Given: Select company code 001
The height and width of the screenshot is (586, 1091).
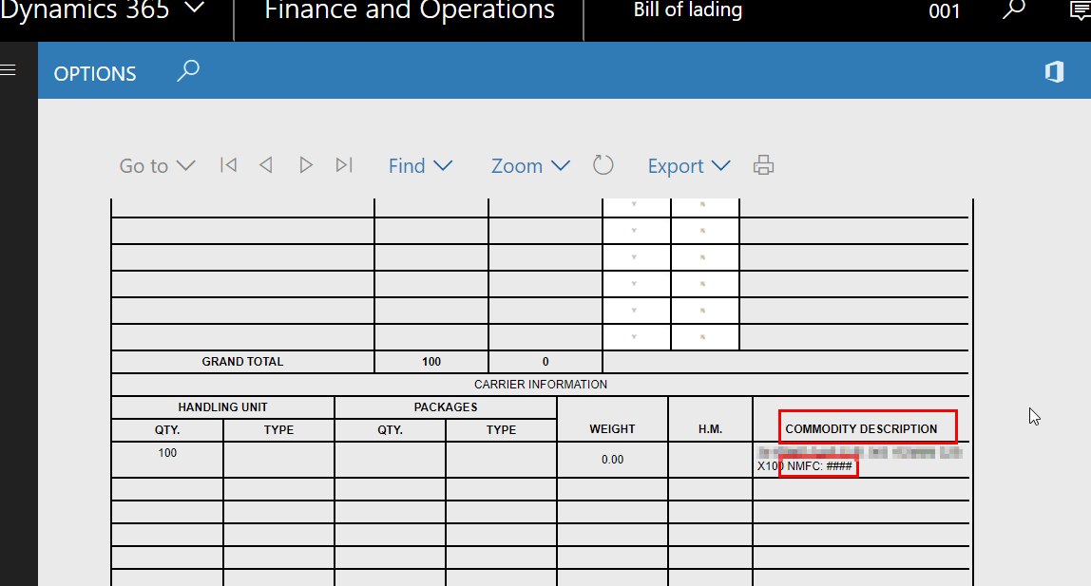Looking at the screenshot, I should tap(944, 11).
